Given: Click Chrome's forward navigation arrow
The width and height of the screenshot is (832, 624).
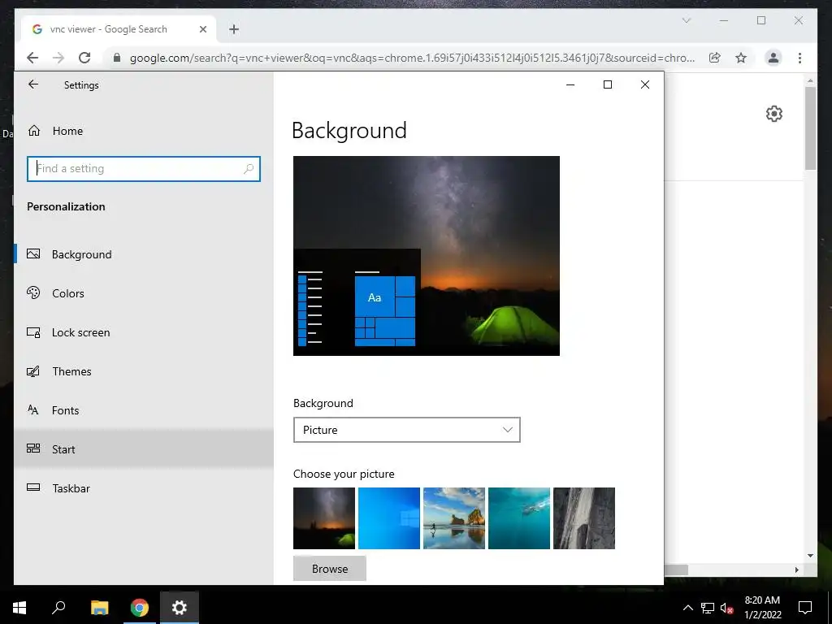Looking at the screenshot, I should point(58,58).
